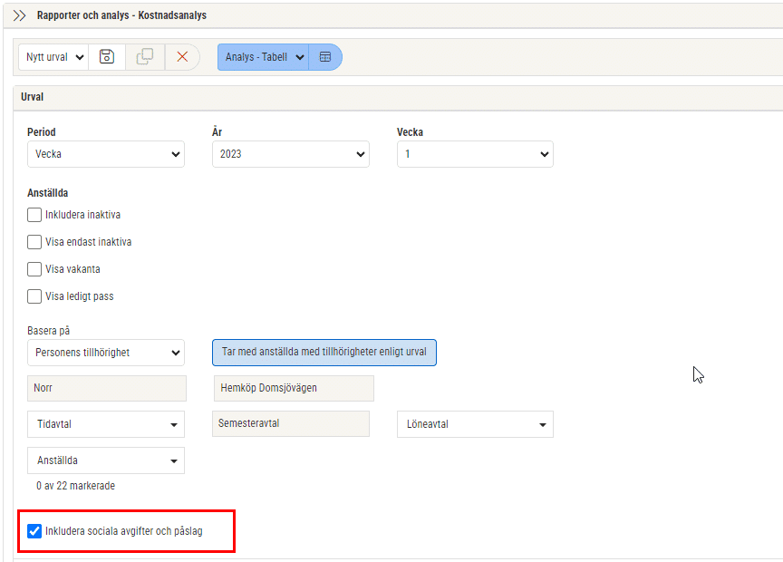783x562 pixels.
Task: Expand the Löneavtal selector
Action: 475,424
